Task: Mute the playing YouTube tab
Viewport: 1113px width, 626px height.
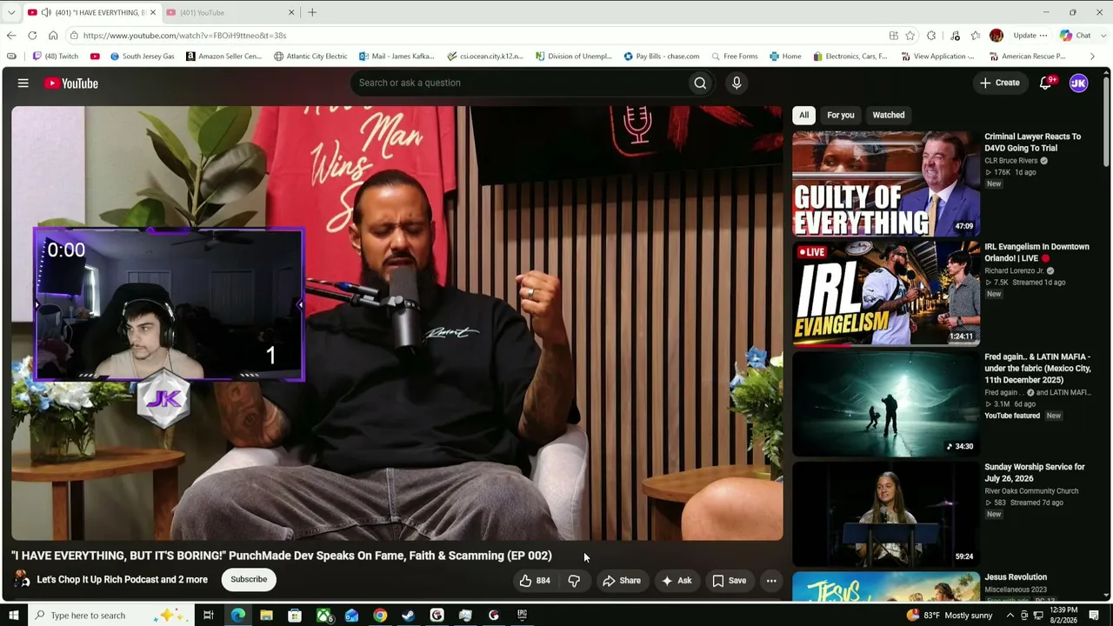Action: tap(45, 12)
